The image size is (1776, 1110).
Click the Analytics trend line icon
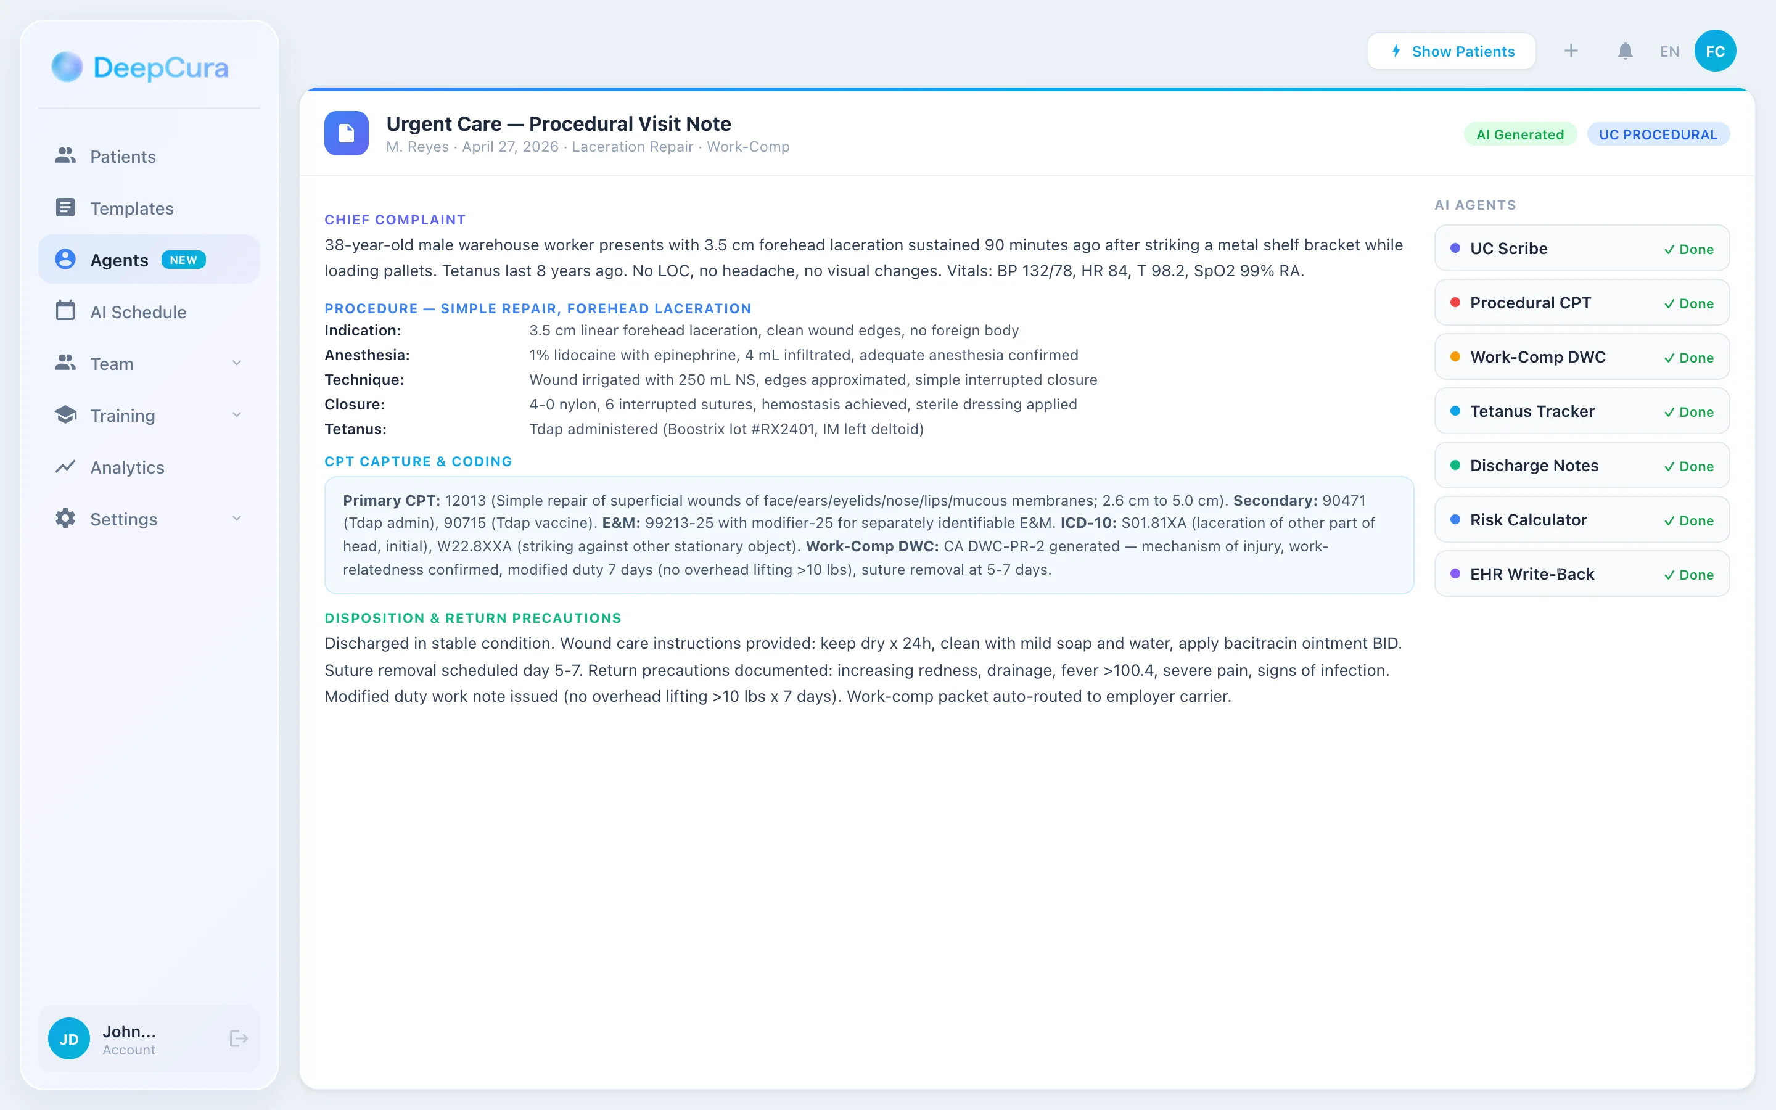coord(65,467)
